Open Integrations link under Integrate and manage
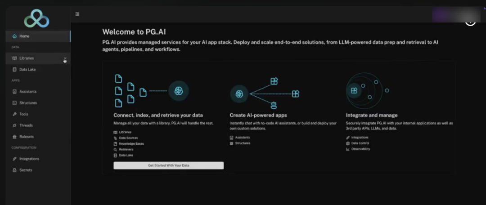486x205 pixels. [x=360, y=138]
